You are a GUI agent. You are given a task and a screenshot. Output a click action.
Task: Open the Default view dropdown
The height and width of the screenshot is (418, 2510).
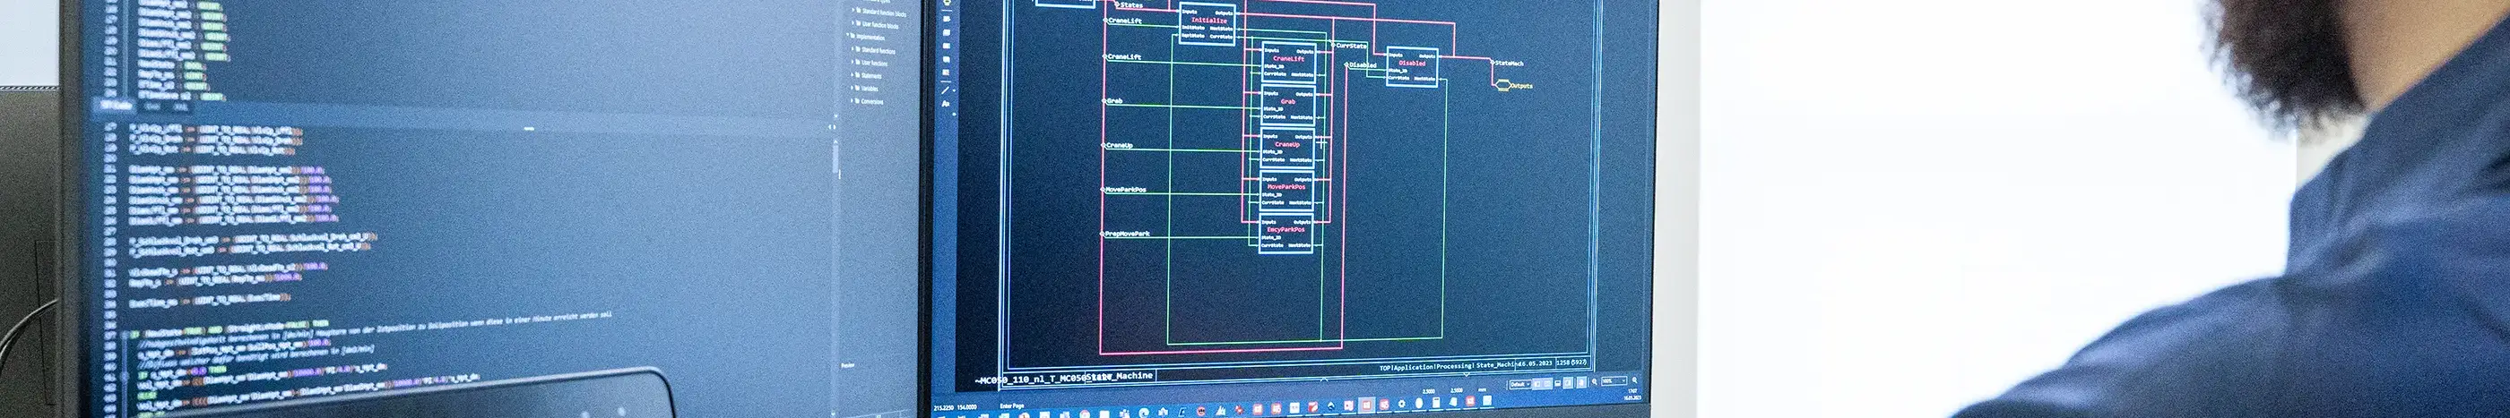coord(1521,384)
